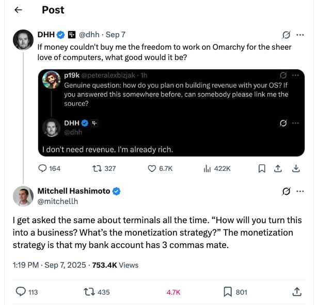Screen dimensions: 317x305
Task: Open more options menu on DHH's post
Action: click(300, 35)
